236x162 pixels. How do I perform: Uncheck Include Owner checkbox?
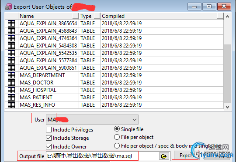(x=49, y=147)
